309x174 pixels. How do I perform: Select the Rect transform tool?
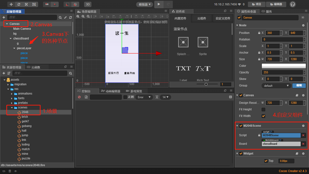34,4
